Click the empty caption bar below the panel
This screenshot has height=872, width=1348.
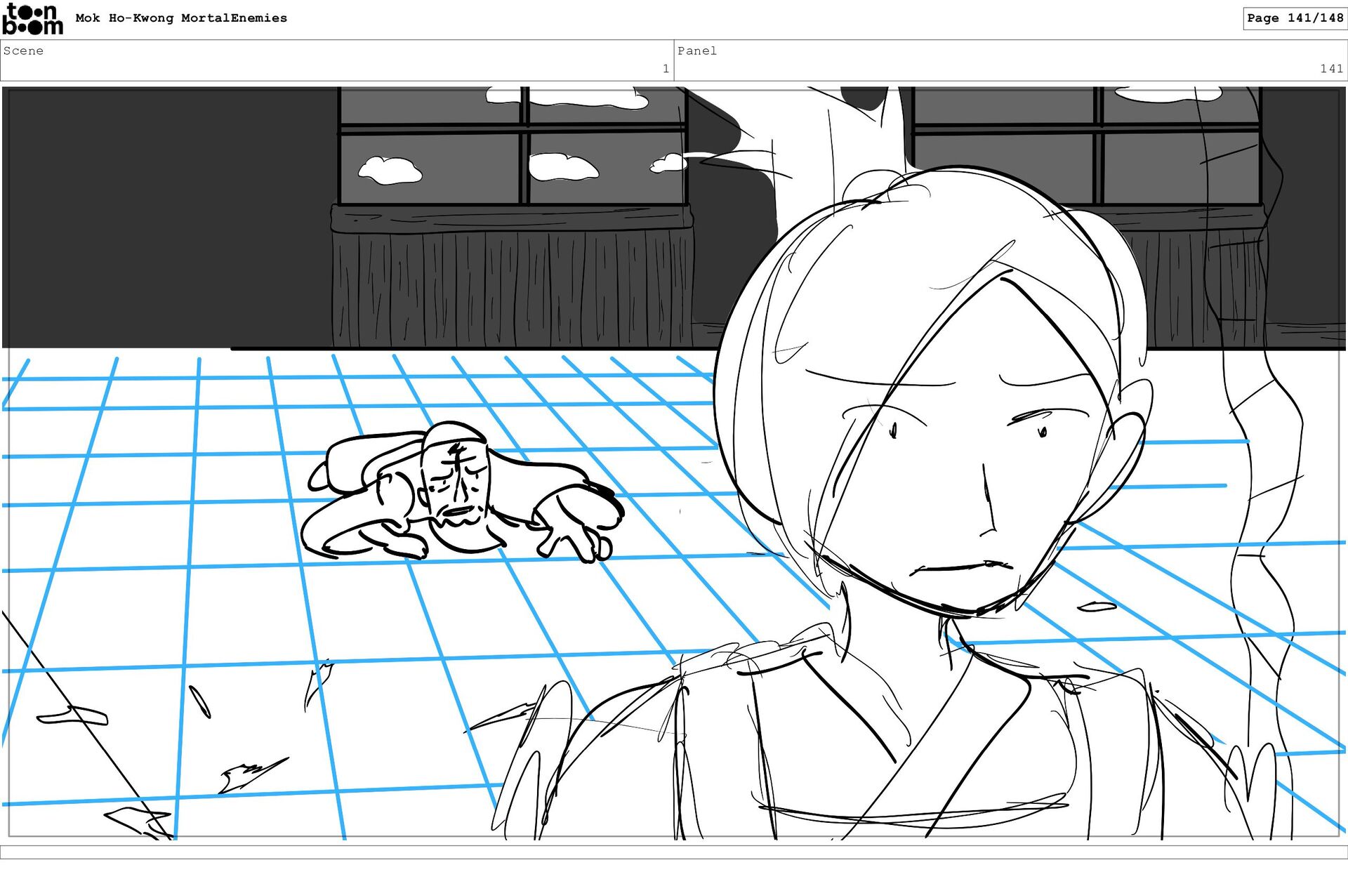[674, 852]
